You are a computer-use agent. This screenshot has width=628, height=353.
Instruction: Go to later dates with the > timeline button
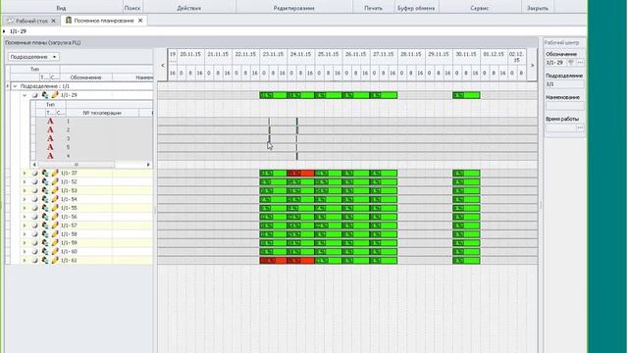pos(532,66)
